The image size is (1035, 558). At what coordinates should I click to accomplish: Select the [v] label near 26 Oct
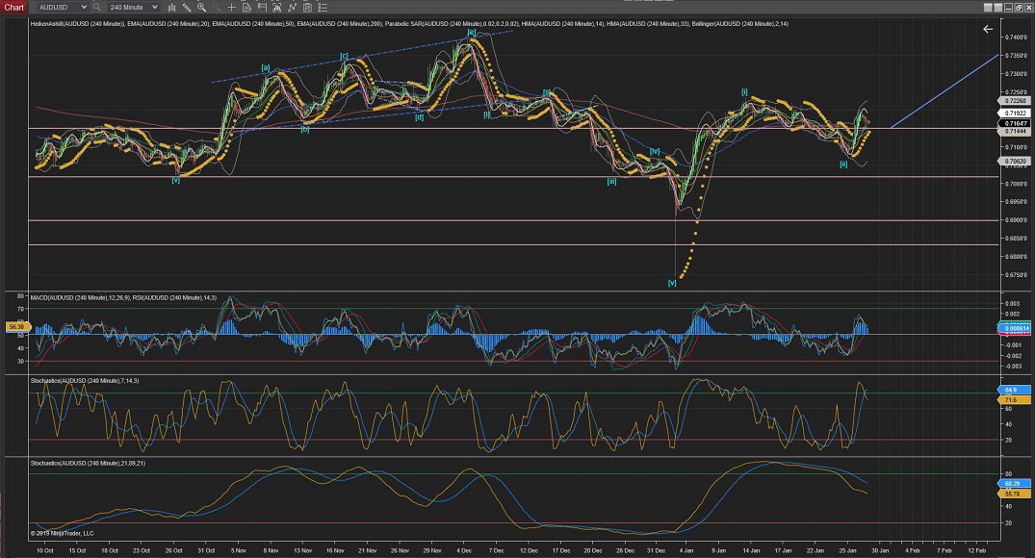(175, 179)
